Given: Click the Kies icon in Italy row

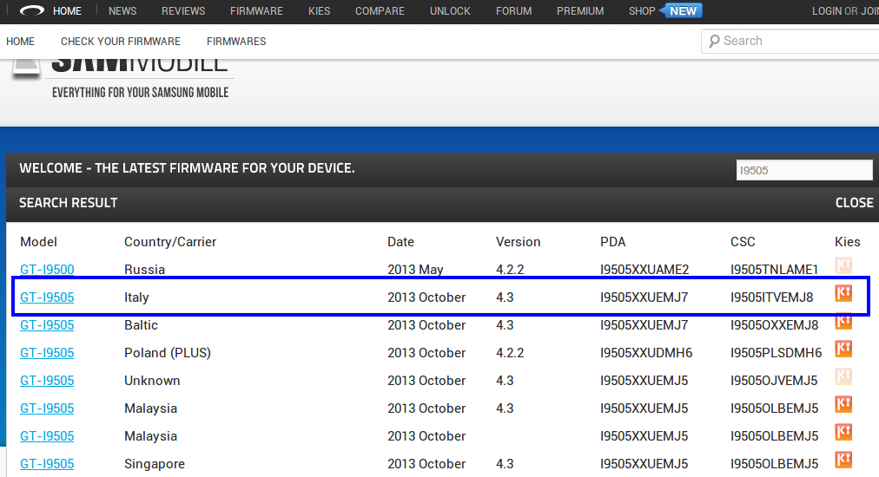Looking at the screenshot, I should (843, 293).
